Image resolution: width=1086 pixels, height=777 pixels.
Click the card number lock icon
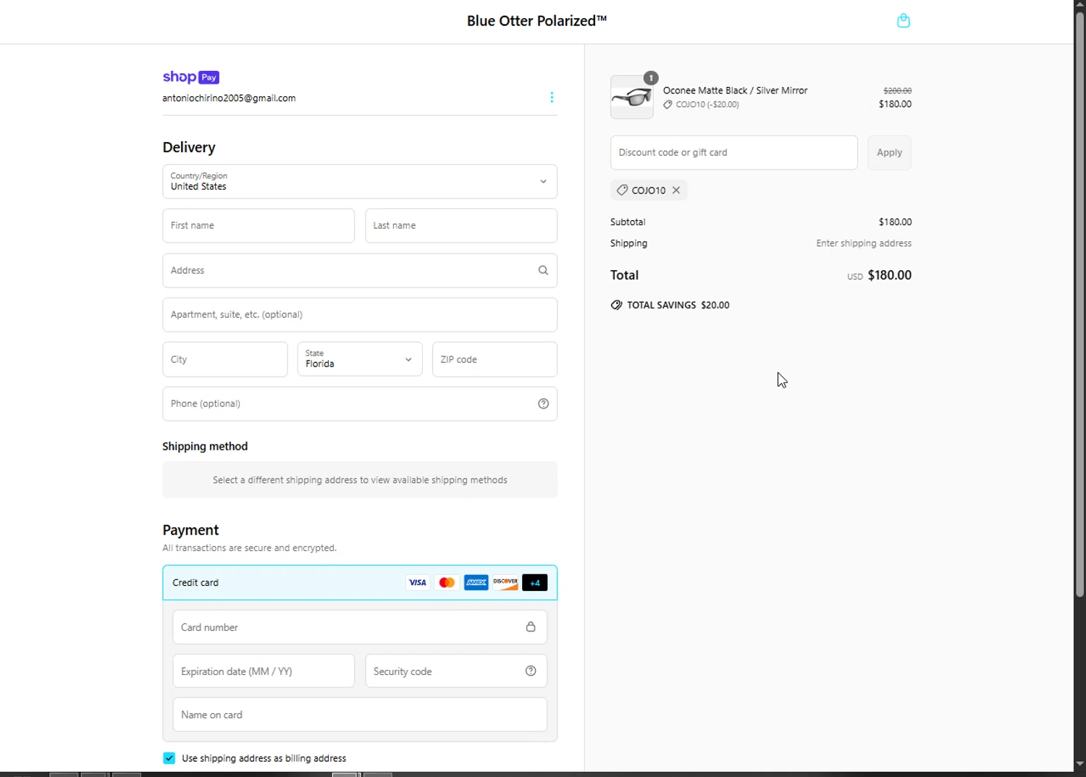[x=531, y=626]
